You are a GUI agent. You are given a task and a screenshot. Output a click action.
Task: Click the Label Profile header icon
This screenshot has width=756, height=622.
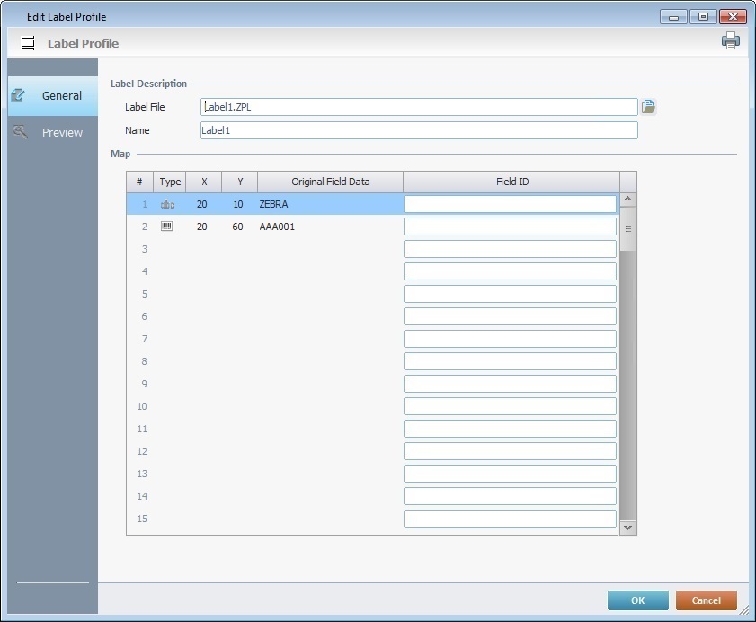tap(28, 43)
